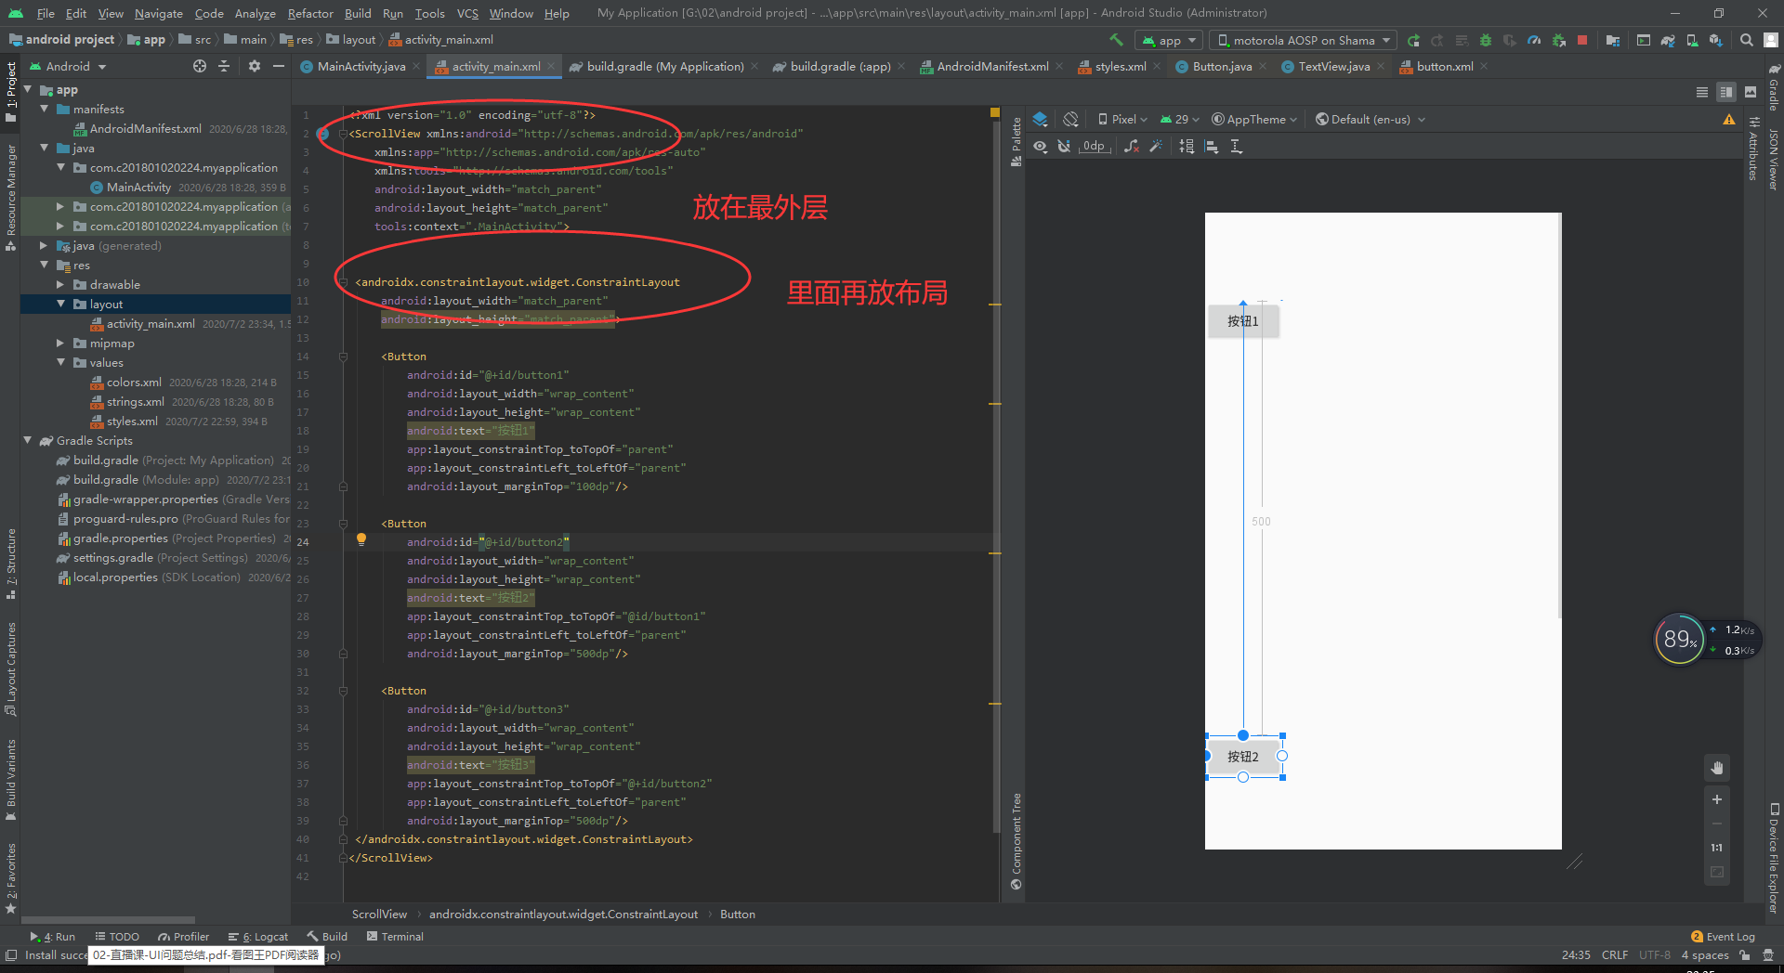Open the AppTheme selector dropdown

[x=1253, y=119]
